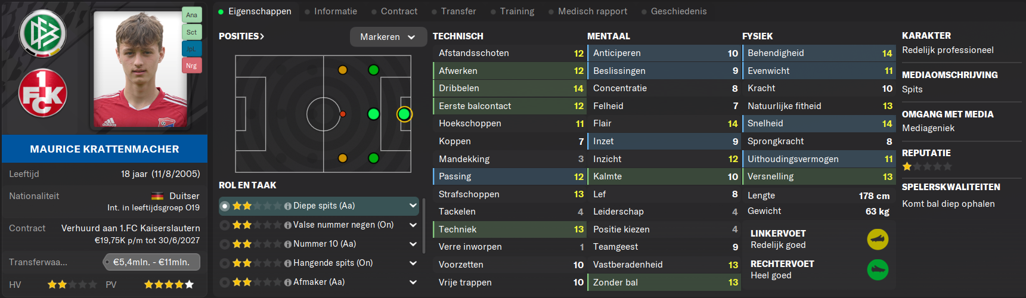Click the info icon beside Diepe spits (Aa)

[288, 206]
